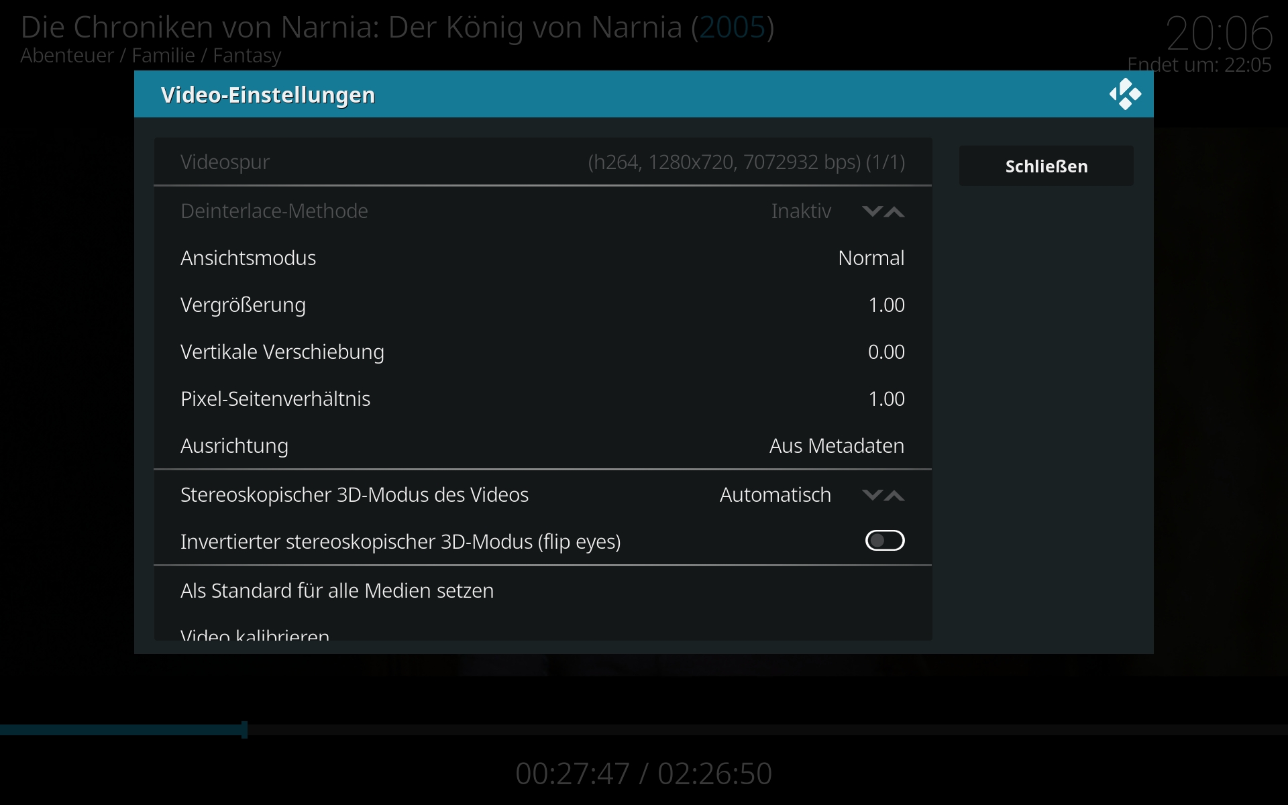Click 'Automatisch' 3D mode value
The image size is (1288, 805).
tap(775, 494)
